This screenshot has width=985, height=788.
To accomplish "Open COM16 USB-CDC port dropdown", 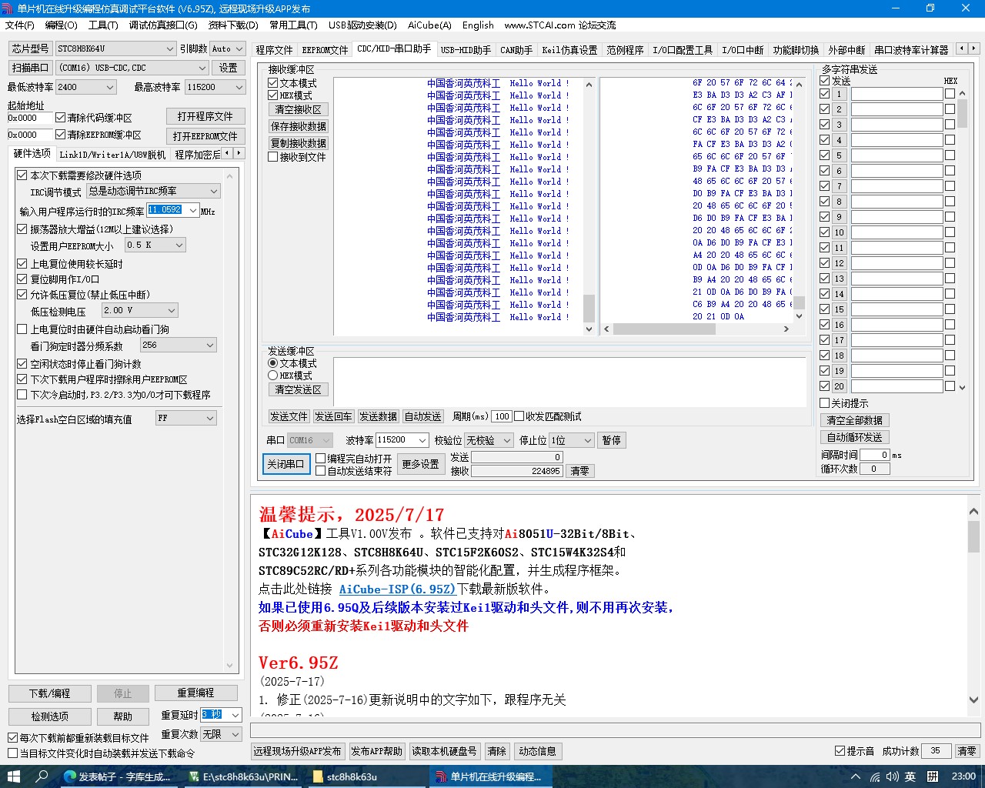I will [132, 68].
